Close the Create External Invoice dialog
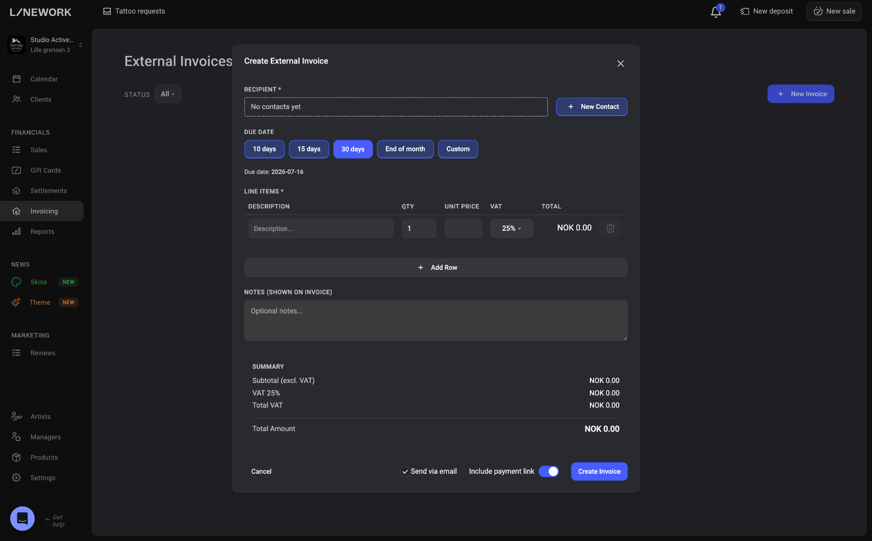Screen dimensions: 872x541 click(620, 64)
